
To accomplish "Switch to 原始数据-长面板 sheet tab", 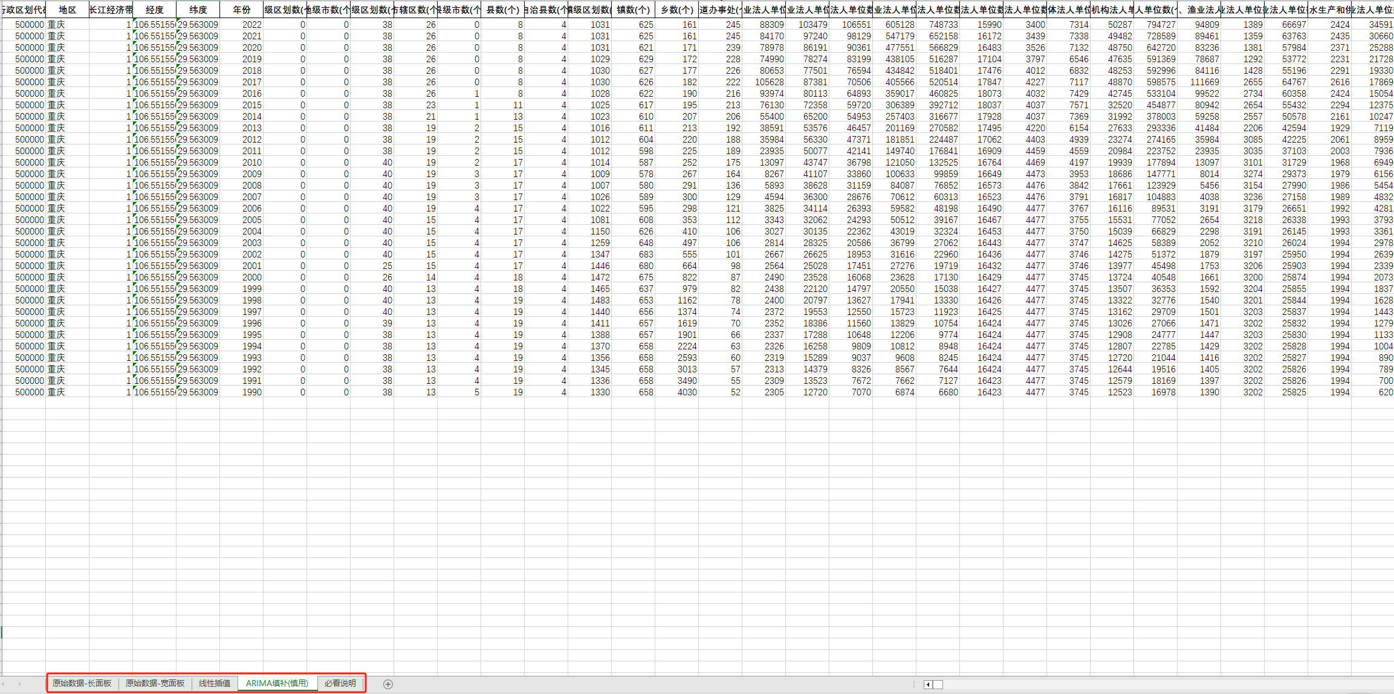I will point(82,683).
